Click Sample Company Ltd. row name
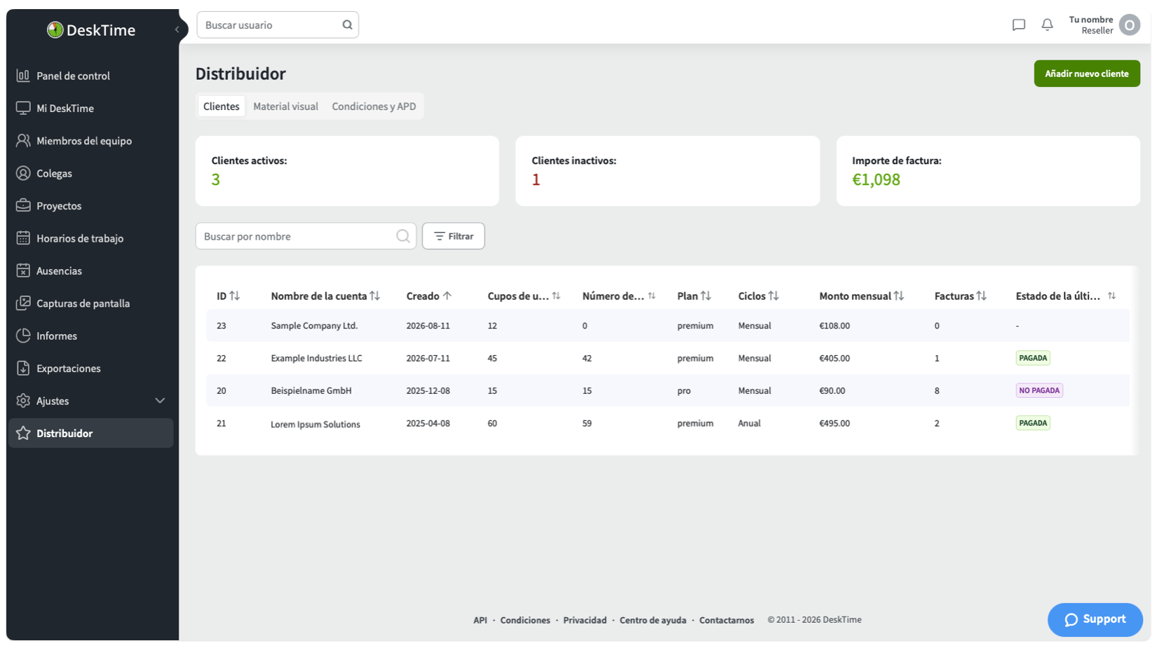 pyautogui.click(x=314, y=326)
